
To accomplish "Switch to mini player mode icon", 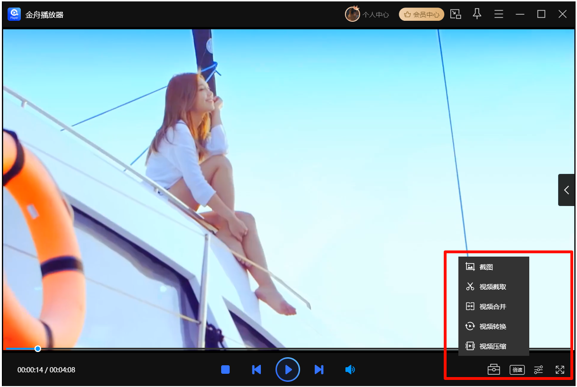I will point(456,14).
